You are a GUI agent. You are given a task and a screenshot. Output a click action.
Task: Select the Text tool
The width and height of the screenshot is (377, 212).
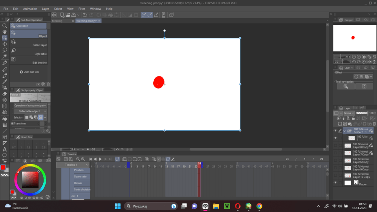[5, 149]
